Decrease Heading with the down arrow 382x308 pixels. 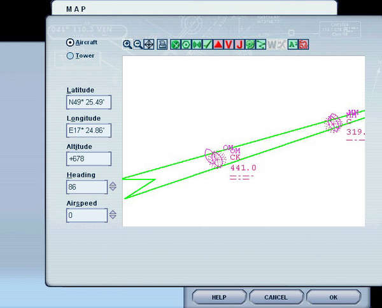coord(113,189)
